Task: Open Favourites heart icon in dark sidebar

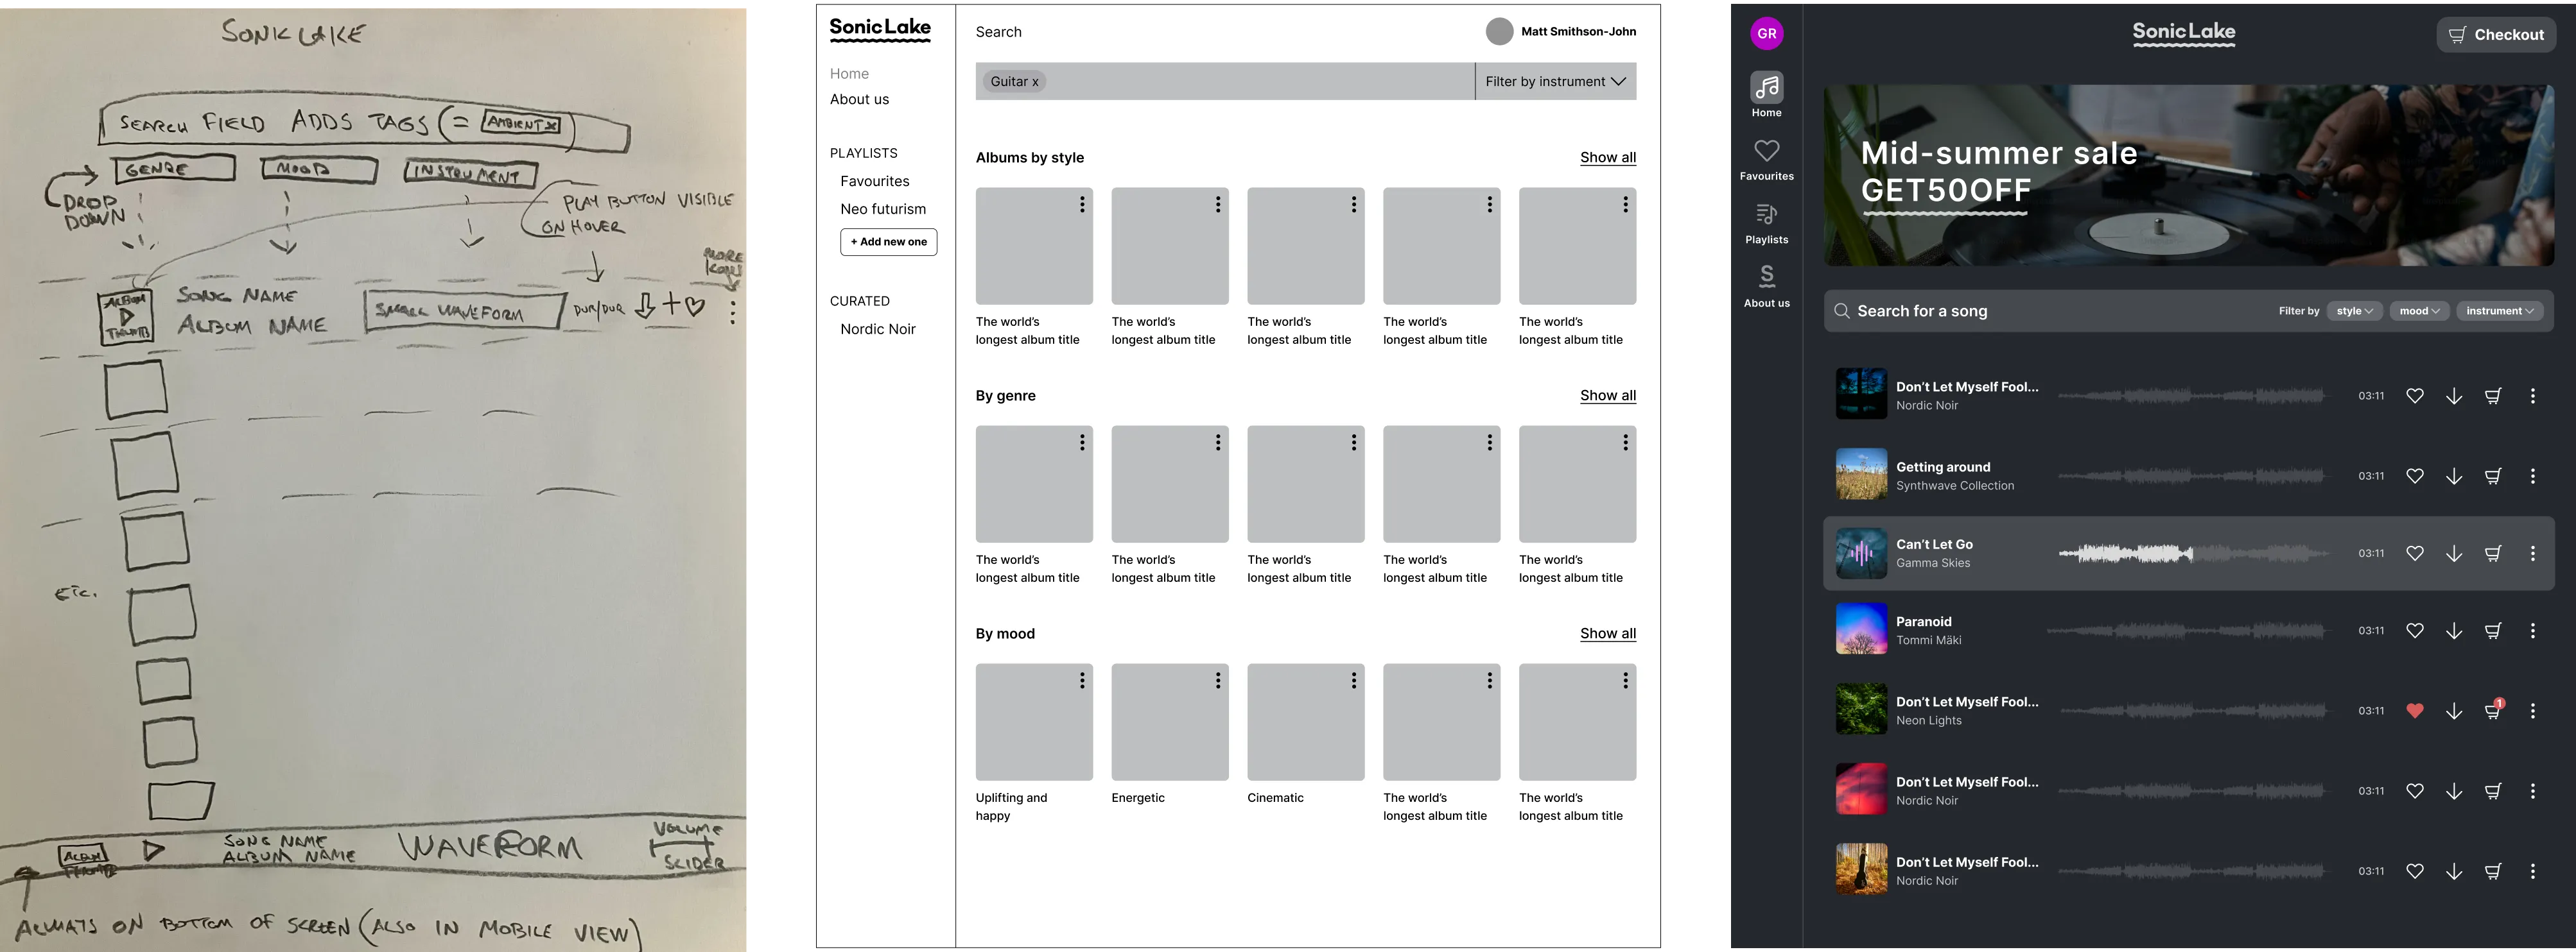Action: tap(1766, 152)
